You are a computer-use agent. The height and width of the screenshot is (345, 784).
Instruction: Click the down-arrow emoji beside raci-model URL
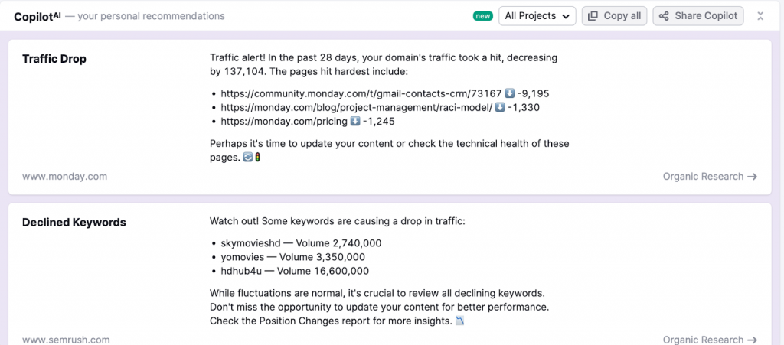[500, 107]
